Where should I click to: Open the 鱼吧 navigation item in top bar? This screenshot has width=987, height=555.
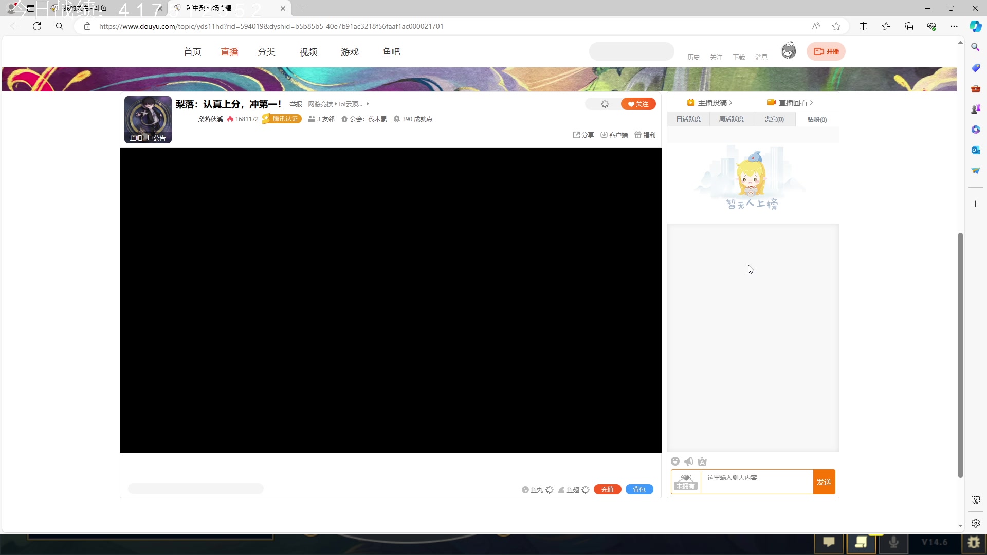[391, 52]
